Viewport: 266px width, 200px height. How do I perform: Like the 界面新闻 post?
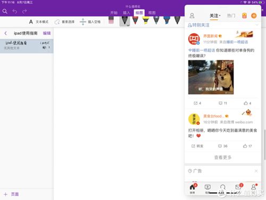[x=247, y=103]
